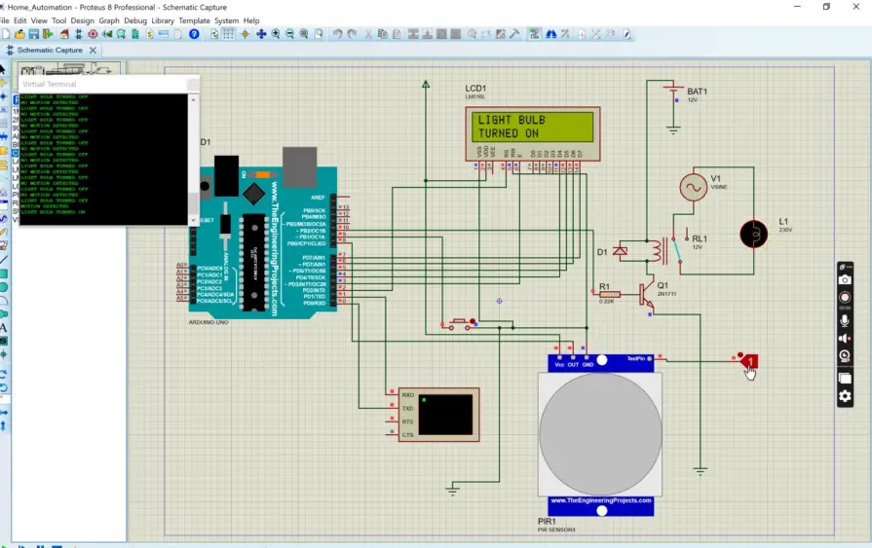Viewport: 872px width, 548px height.
Task: Select the LCD1 display component
Action: point(532,133)
